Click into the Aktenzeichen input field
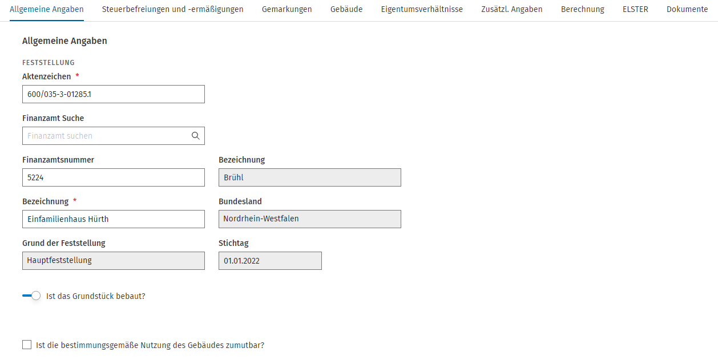The width and height of the screenshot is (718, 364). (x=114, y=94)
